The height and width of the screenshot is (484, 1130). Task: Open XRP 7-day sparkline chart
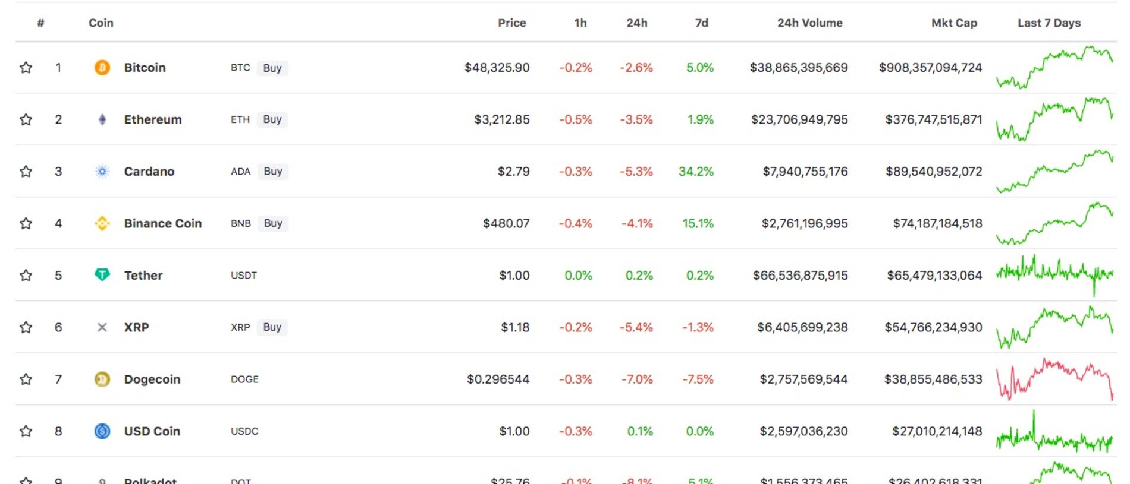(x=1054, y=327)
